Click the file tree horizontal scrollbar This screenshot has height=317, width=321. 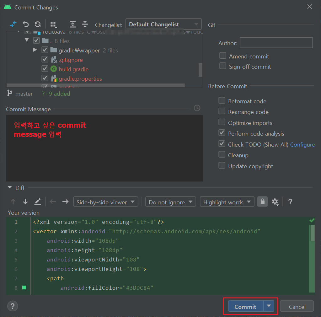(x=96, y=85)
